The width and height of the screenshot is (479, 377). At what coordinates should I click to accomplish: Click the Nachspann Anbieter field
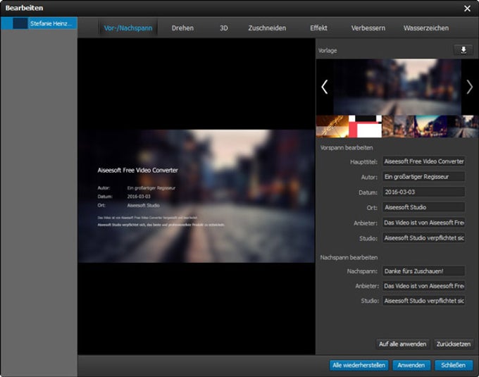coord(424,286)
